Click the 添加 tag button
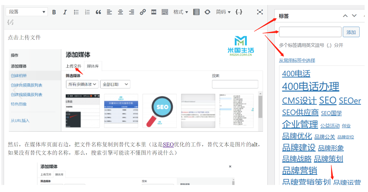The width and height of the screenshot is (368, 192). [351, 32]
